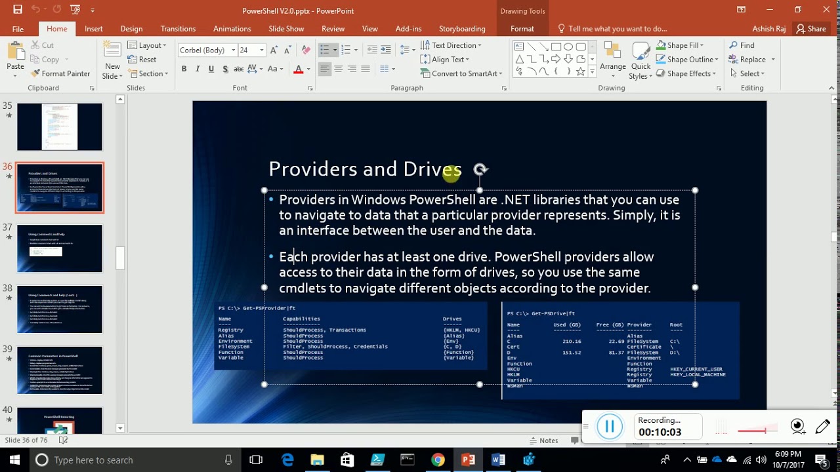The height and width of the screenshot is (472, 840).
Task: Open the Format tab under Drawing Tools
Action: [522, 29]
